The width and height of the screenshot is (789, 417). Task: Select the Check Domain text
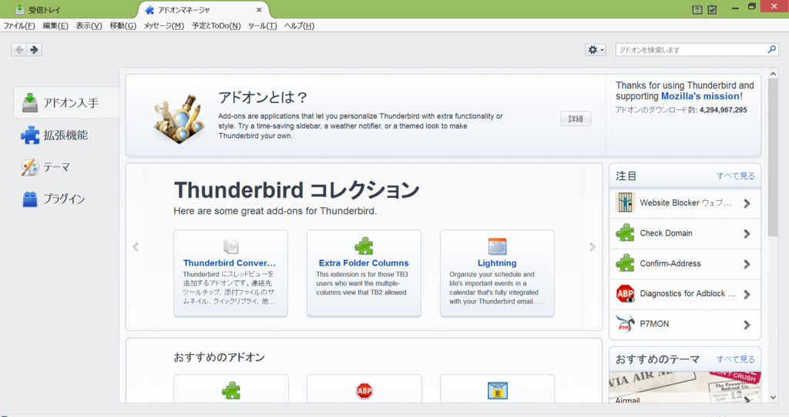(666, 233)
